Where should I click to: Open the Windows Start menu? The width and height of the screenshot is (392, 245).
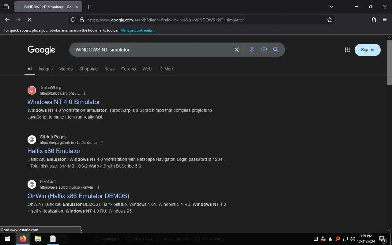coord(7,239)
